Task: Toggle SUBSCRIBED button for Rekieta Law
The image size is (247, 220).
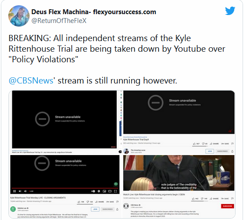Action: tap(107, 209)
